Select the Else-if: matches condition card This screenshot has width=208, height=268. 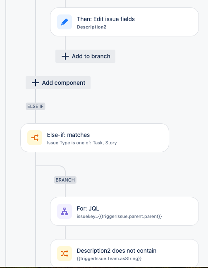coord(95,138)
